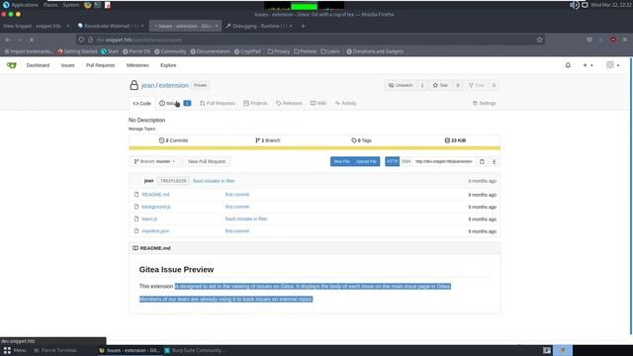View the 1 Branch page

268,140
